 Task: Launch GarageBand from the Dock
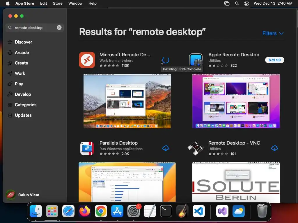[182, 211]
